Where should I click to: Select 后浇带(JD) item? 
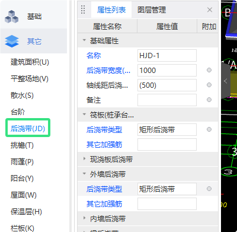(28, 129)
